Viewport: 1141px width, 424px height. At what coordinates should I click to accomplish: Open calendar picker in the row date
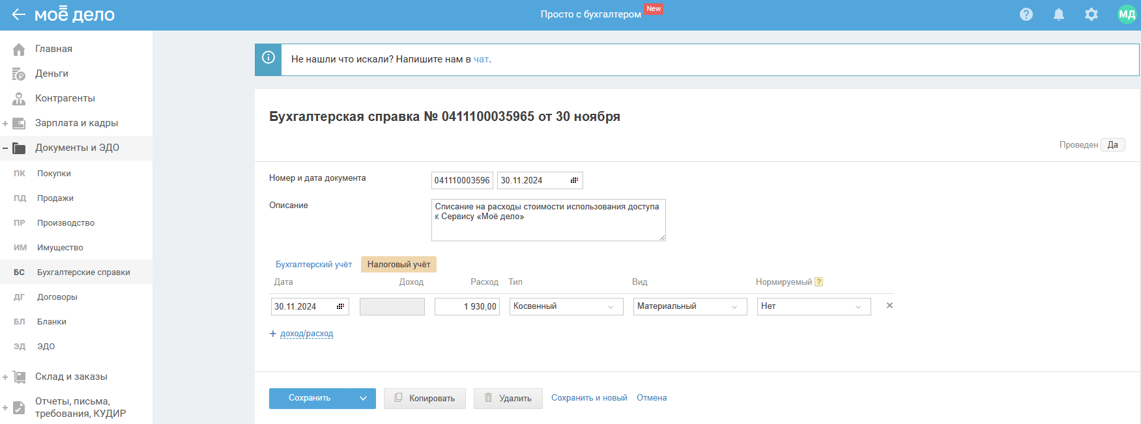[340, 306]
